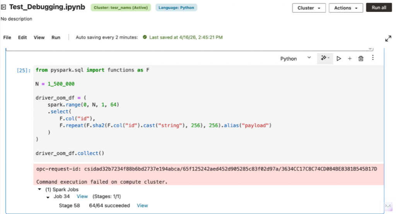Open the Python cell language dropdown
This screenshot has width=396, height=214.
295,59
